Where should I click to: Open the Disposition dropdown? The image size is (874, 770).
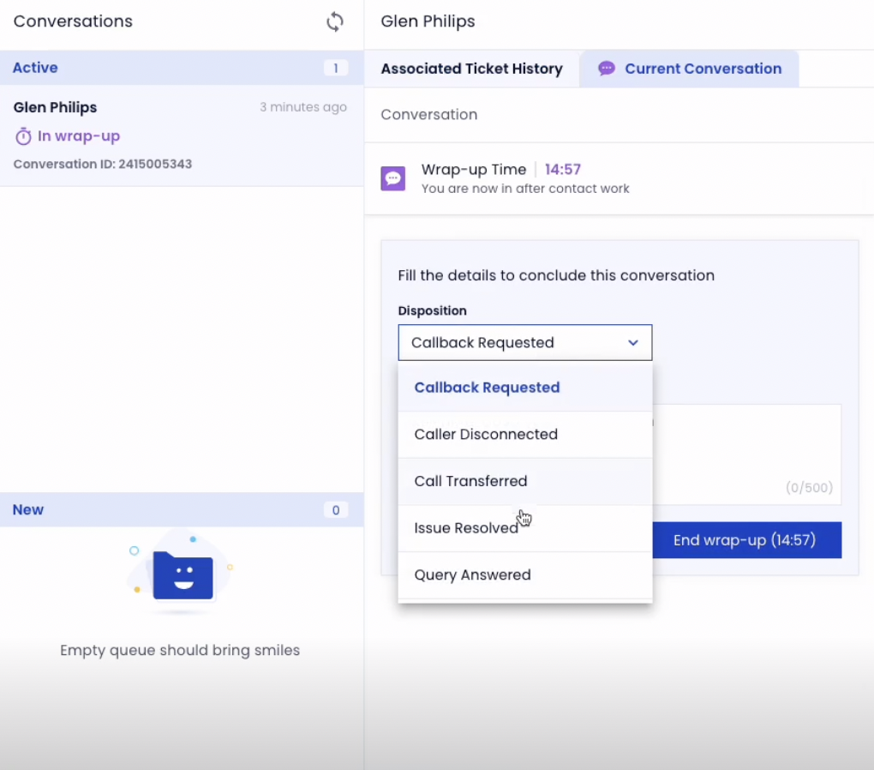524,342
